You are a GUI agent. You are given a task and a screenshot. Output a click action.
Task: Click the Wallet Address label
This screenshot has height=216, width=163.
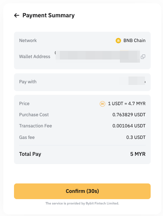(x=35, y=56)
